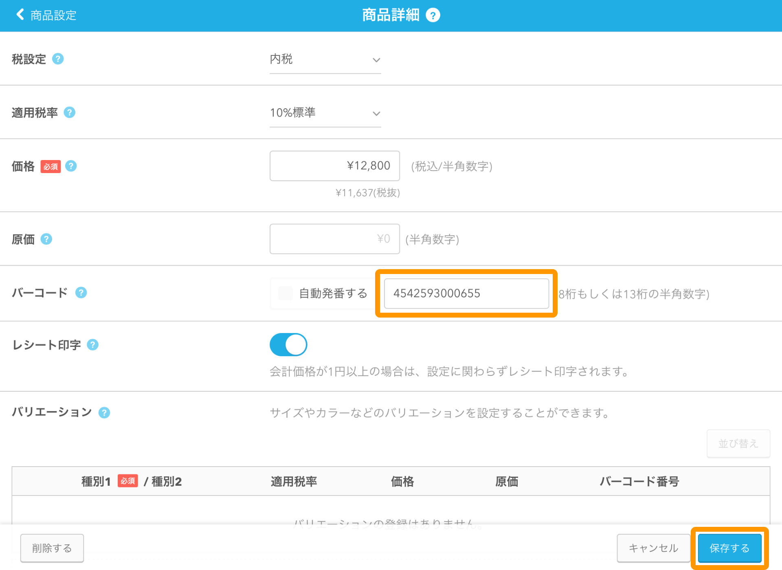Toggle the レシート印字 switch off
The height and width of the screenshot is (570, 782).
click(x=288, y=345)
